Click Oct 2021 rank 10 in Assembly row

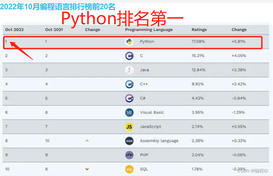tap(47, 141)
